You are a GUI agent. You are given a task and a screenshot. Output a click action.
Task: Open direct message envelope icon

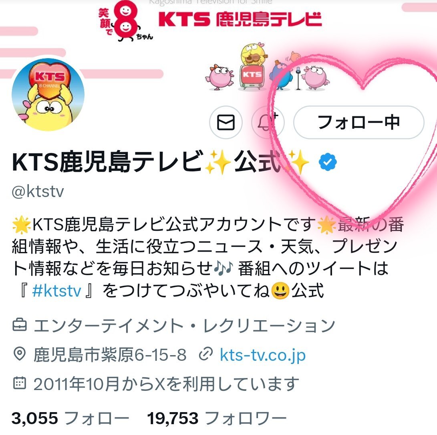(x=226, y=122)
